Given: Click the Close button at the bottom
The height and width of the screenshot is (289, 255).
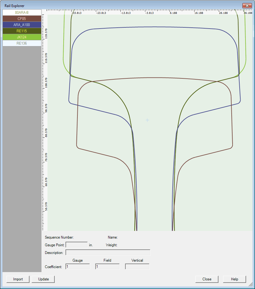Looking at the screenshot, I should (207, 279).
